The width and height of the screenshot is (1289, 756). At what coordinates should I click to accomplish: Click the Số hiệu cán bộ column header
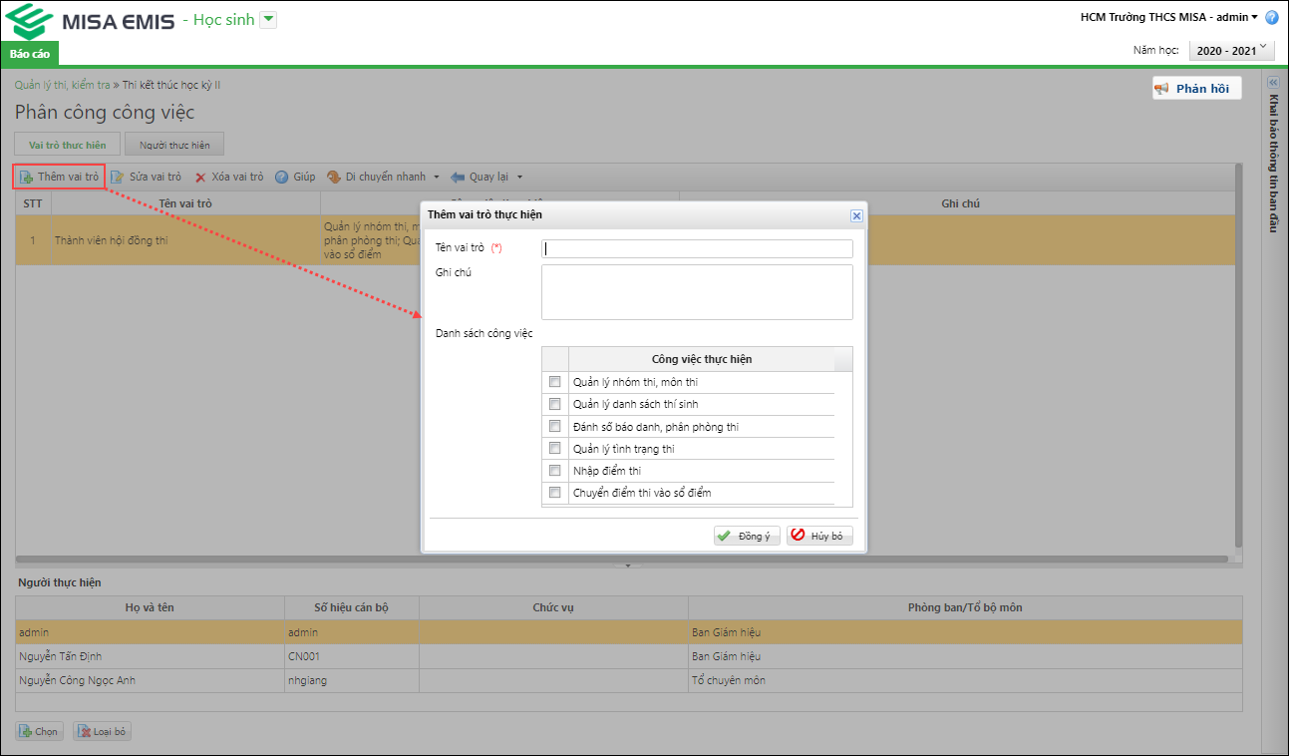coord(352,607)
